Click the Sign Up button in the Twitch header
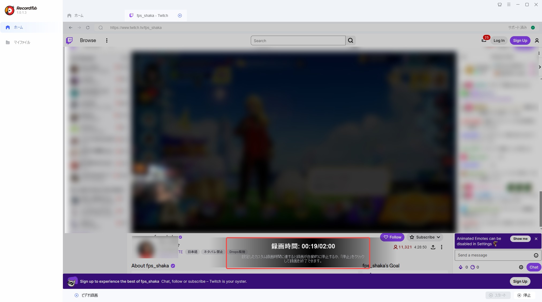Screen dimensions: 542x302 tap(520, 40)
